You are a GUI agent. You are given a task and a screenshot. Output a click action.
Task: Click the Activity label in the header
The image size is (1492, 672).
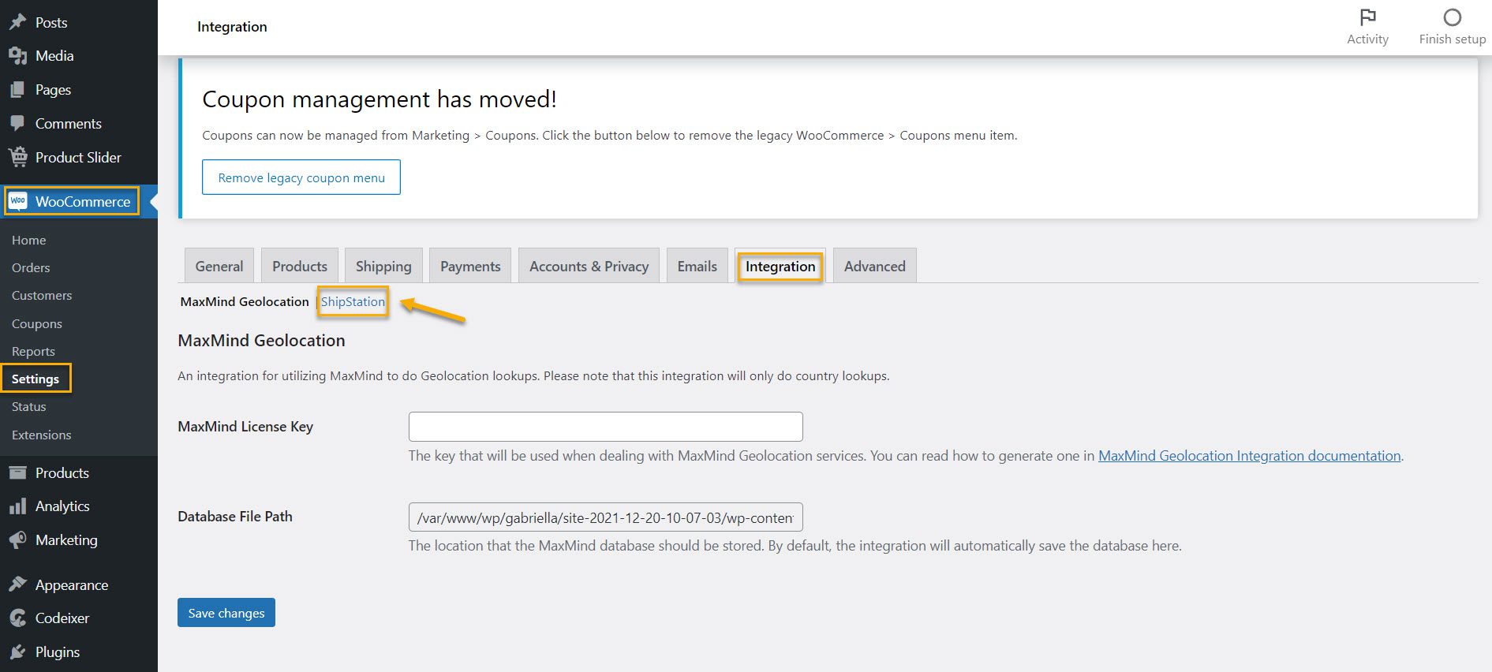click(x=1367, y=39)
